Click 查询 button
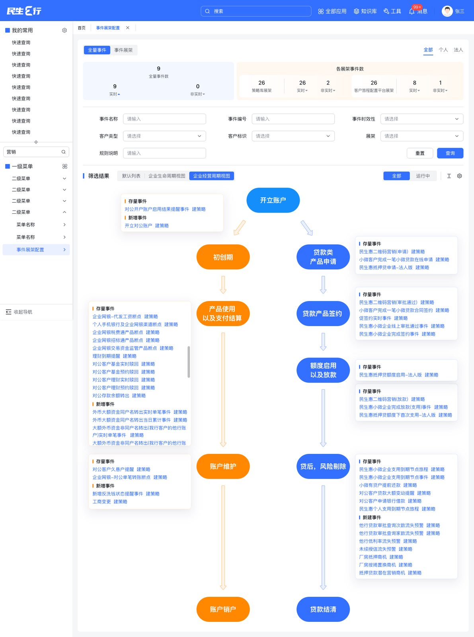Image resolution: width=474 pixels, height=637 pixels. coord(450,153)
